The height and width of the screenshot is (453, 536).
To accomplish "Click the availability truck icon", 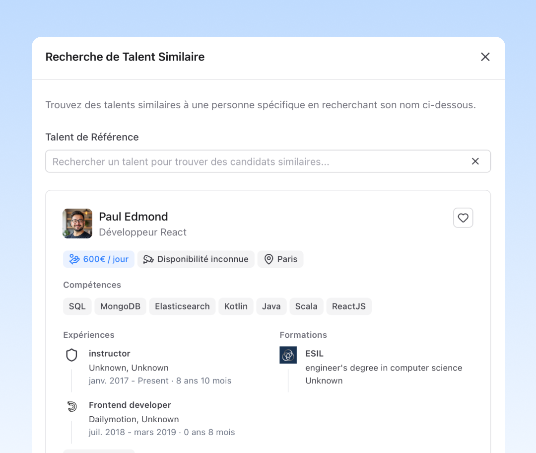I will [148, 259].
